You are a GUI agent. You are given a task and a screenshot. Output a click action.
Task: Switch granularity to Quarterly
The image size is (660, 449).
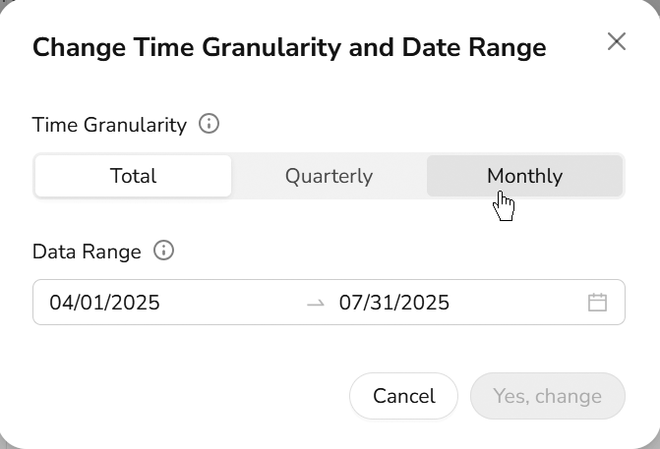[x=329, y=176]
